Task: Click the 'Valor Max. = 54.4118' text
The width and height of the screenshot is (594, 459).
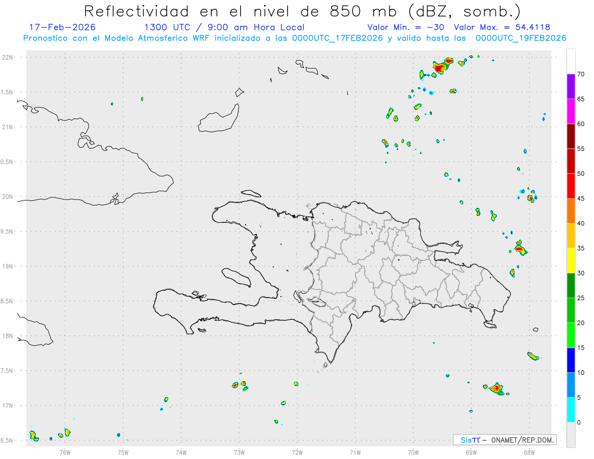Action: tap(502, 27)
